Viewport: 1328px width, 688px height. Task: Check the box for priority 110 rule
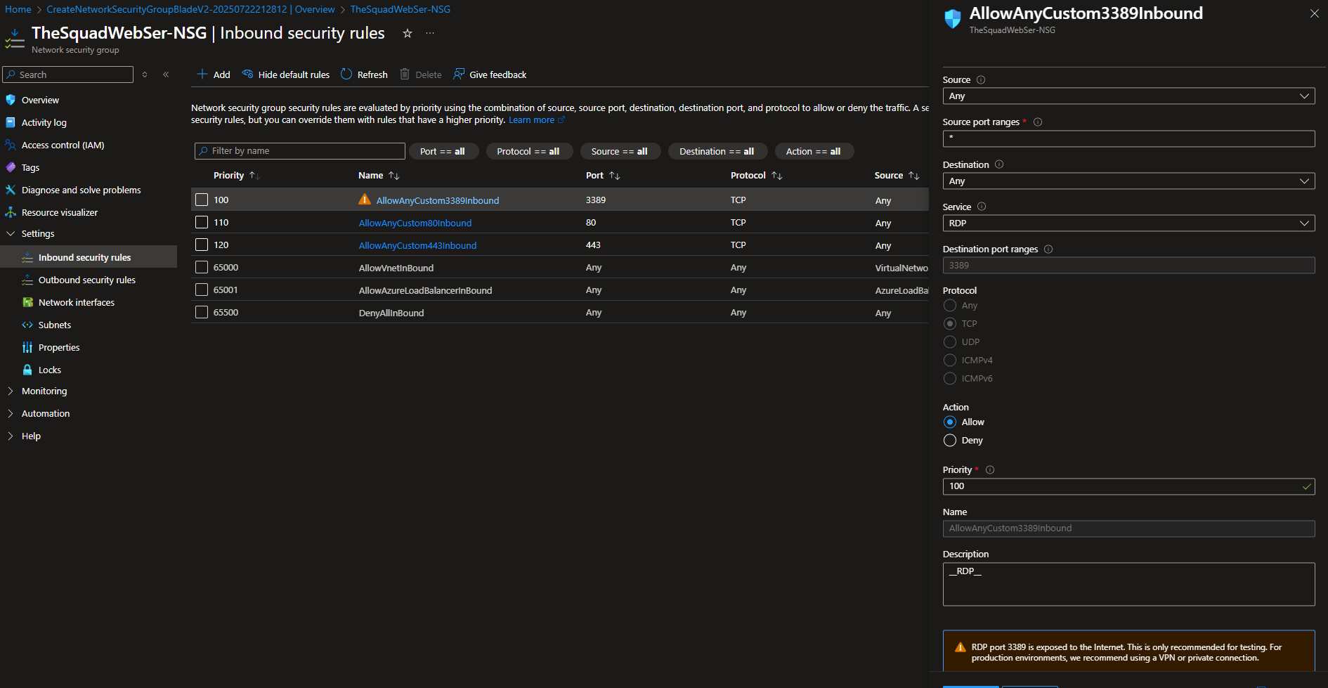pyautogui.click(x=202, y=222)
